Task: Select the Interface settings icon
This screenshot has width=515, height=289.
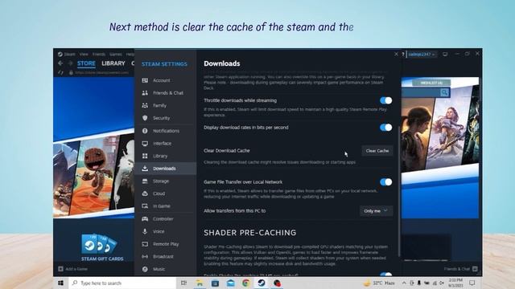Action: click(145, 144)
